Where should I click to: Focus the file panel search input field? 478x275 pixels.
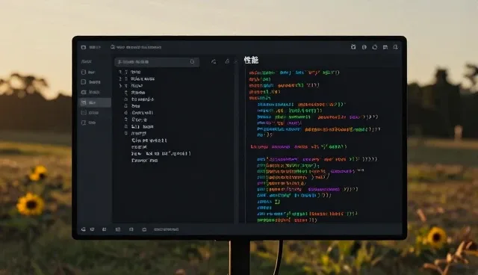click(x=157, y=62)
